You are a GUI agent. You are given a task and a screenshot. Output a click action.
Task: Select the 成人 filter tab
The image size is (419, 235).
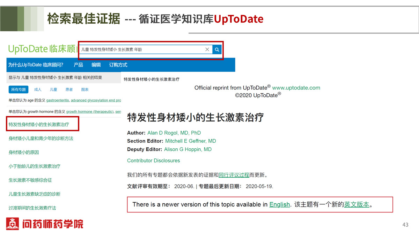point(38,89)
